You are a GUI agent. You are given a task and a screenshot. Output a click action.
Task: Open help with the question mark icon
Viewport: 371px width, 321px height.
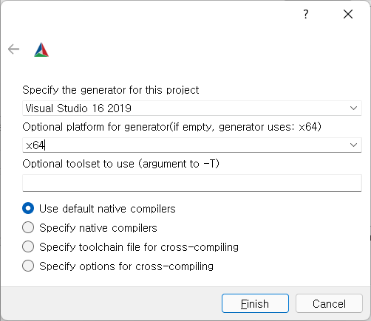[306, 14]
